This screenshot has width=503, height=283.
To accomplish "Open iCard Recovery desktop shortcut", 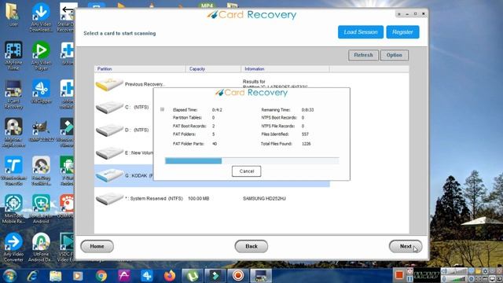I will click(13, 94).
